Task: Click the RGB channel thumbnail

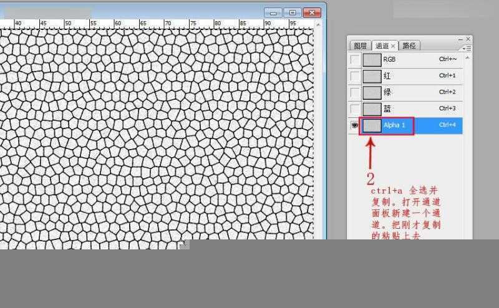Action: [372, 59]
